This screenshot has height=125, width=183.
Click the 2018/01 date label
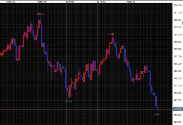[10, 2]
